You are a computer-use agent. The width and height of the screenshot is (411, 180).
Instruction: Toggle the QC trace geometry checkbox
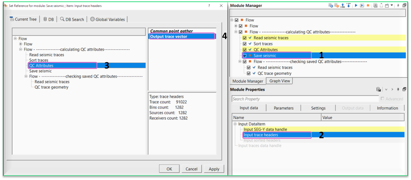[x=249, y=73]
